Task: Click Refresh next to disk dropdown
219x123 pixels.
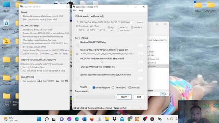Action: pyautogui.click(x=140, y=23)
